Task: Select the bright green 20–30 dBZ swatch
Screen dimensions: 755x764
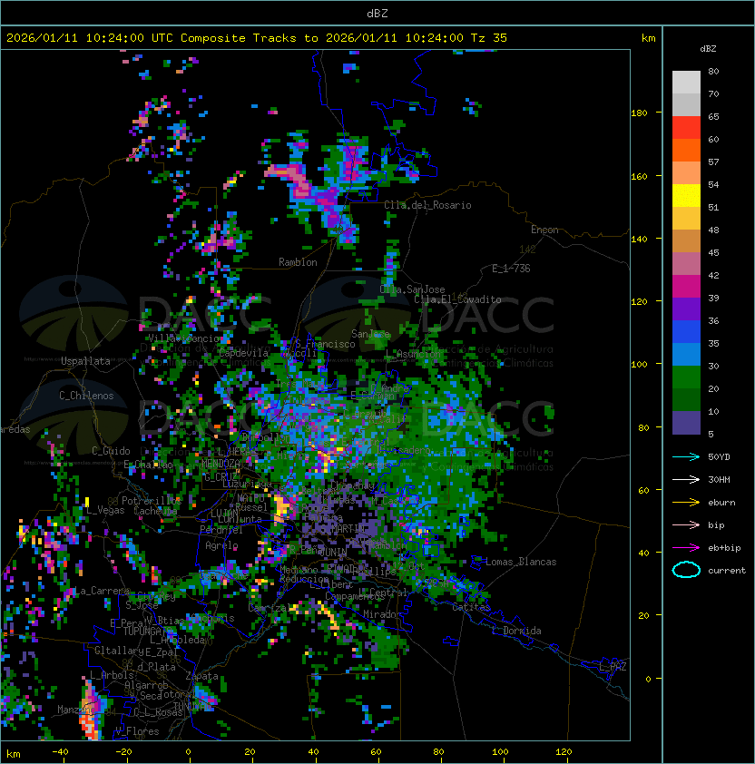Action: coord(686,377)
